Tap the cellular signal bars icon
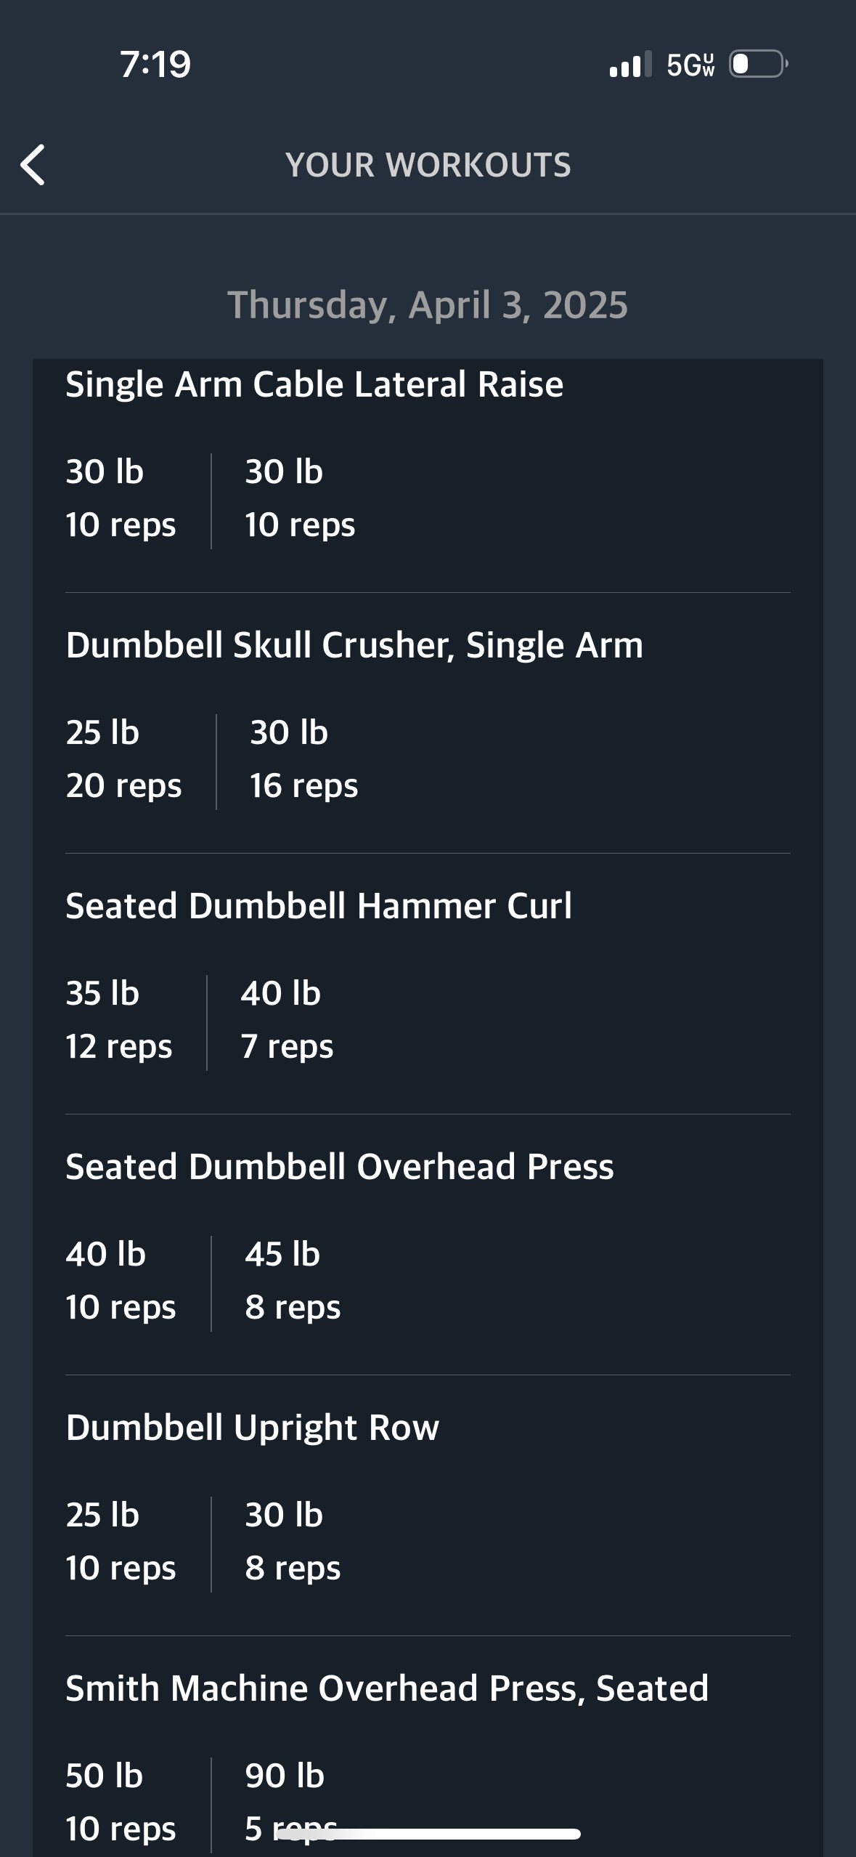Viewport: 856px width, 1857px height. pyautogui.click(x=630, y=65)
